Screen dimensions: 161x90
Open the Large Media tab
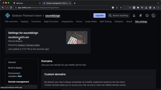(x=91, y=21)
